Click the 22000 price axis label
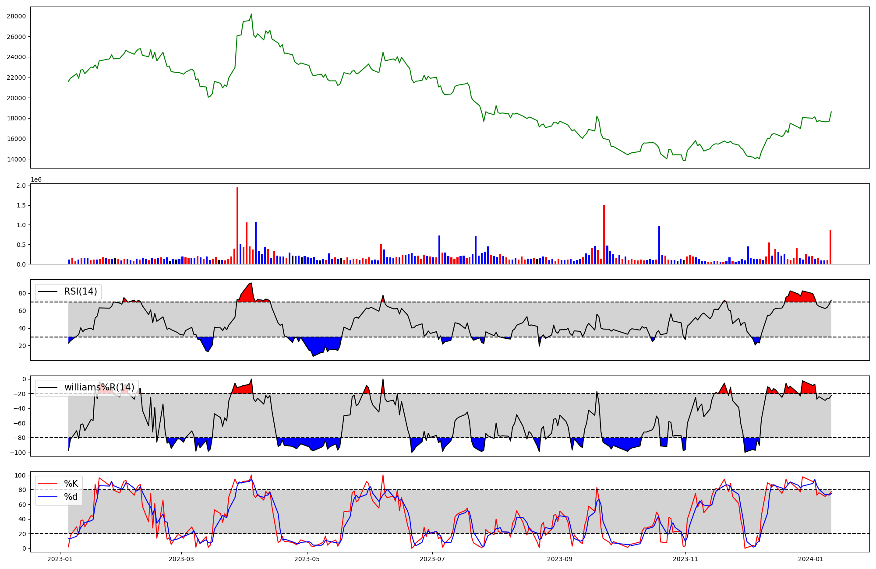 16,77
